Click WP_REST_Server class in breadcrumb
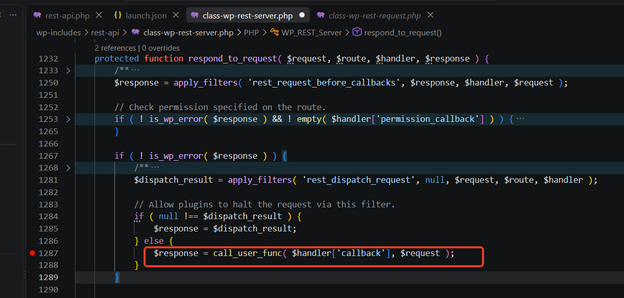The width and height of the screenshot is (624, 298). pyautogui.click(x=312, y=32)
